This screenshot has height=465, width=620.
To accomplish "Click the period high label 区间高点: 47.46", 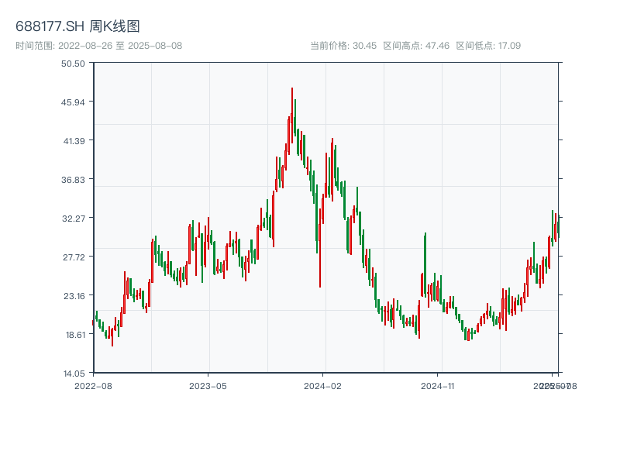I will click(416, 46).
